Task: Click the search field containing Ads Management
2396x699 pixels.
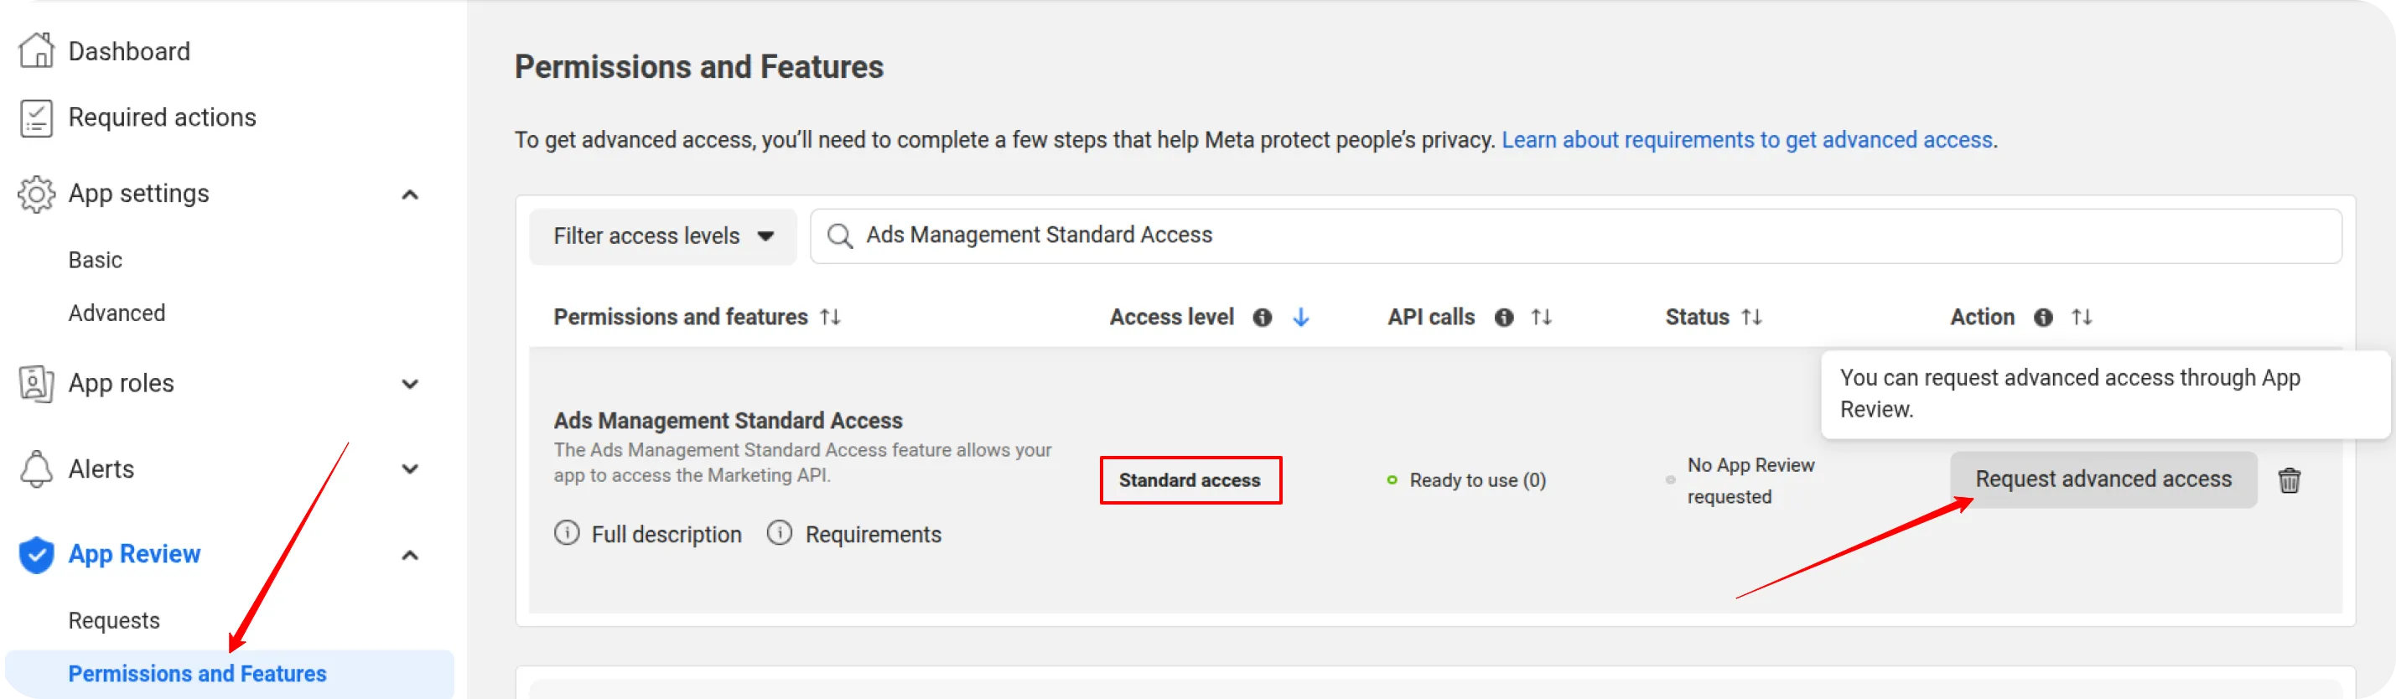Action: [x=1575, y=236]
